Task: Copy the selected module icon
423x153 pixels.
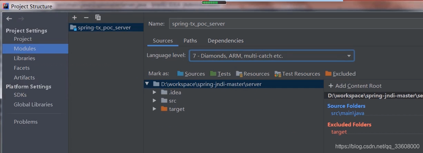Action: [98, 18]
